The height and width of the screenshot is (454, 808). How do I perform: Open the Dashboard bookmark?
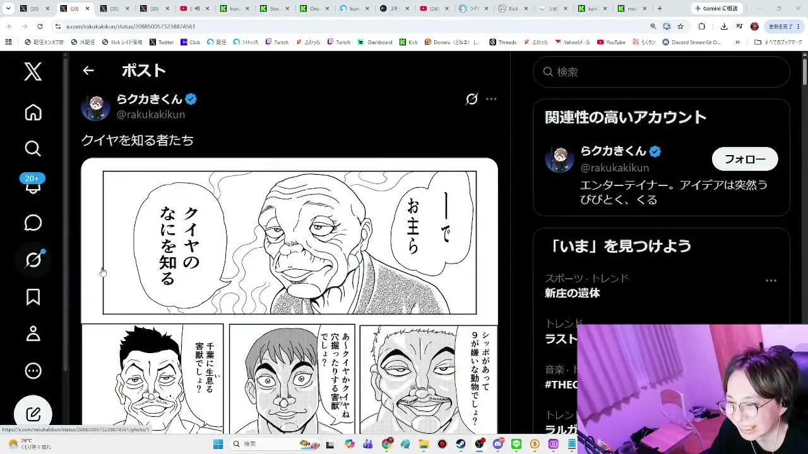(x=374, y=42)
